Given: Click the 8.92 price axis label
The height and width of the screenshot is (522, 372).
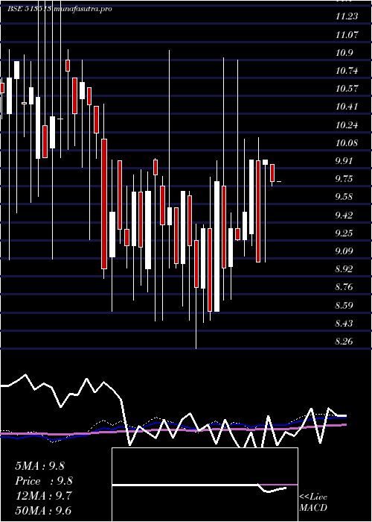Looking at the screenshot, I should (x=344, y=269).
